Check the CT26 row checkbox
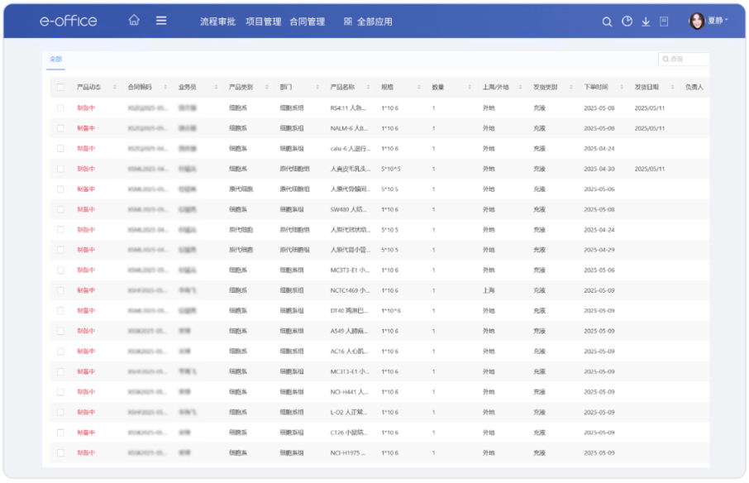Image resolution: width=749 pixels, height=483 pixels. coord(60,433)
